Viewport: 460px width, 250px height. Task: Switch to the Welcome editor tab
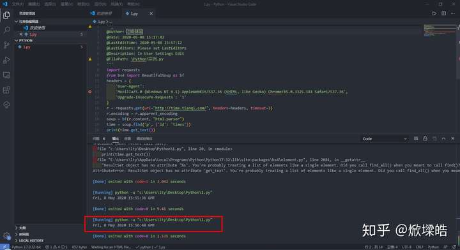tap(103, 13)
